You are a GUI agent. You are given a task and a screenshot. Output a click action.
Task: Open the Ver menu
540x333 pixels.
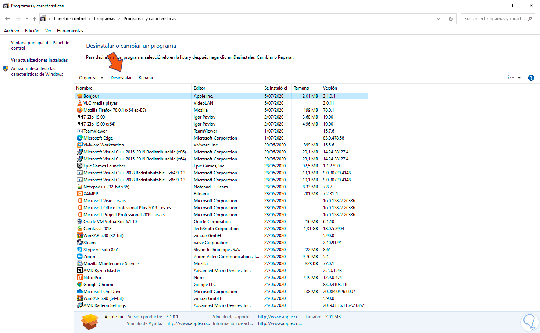point(48,31)
